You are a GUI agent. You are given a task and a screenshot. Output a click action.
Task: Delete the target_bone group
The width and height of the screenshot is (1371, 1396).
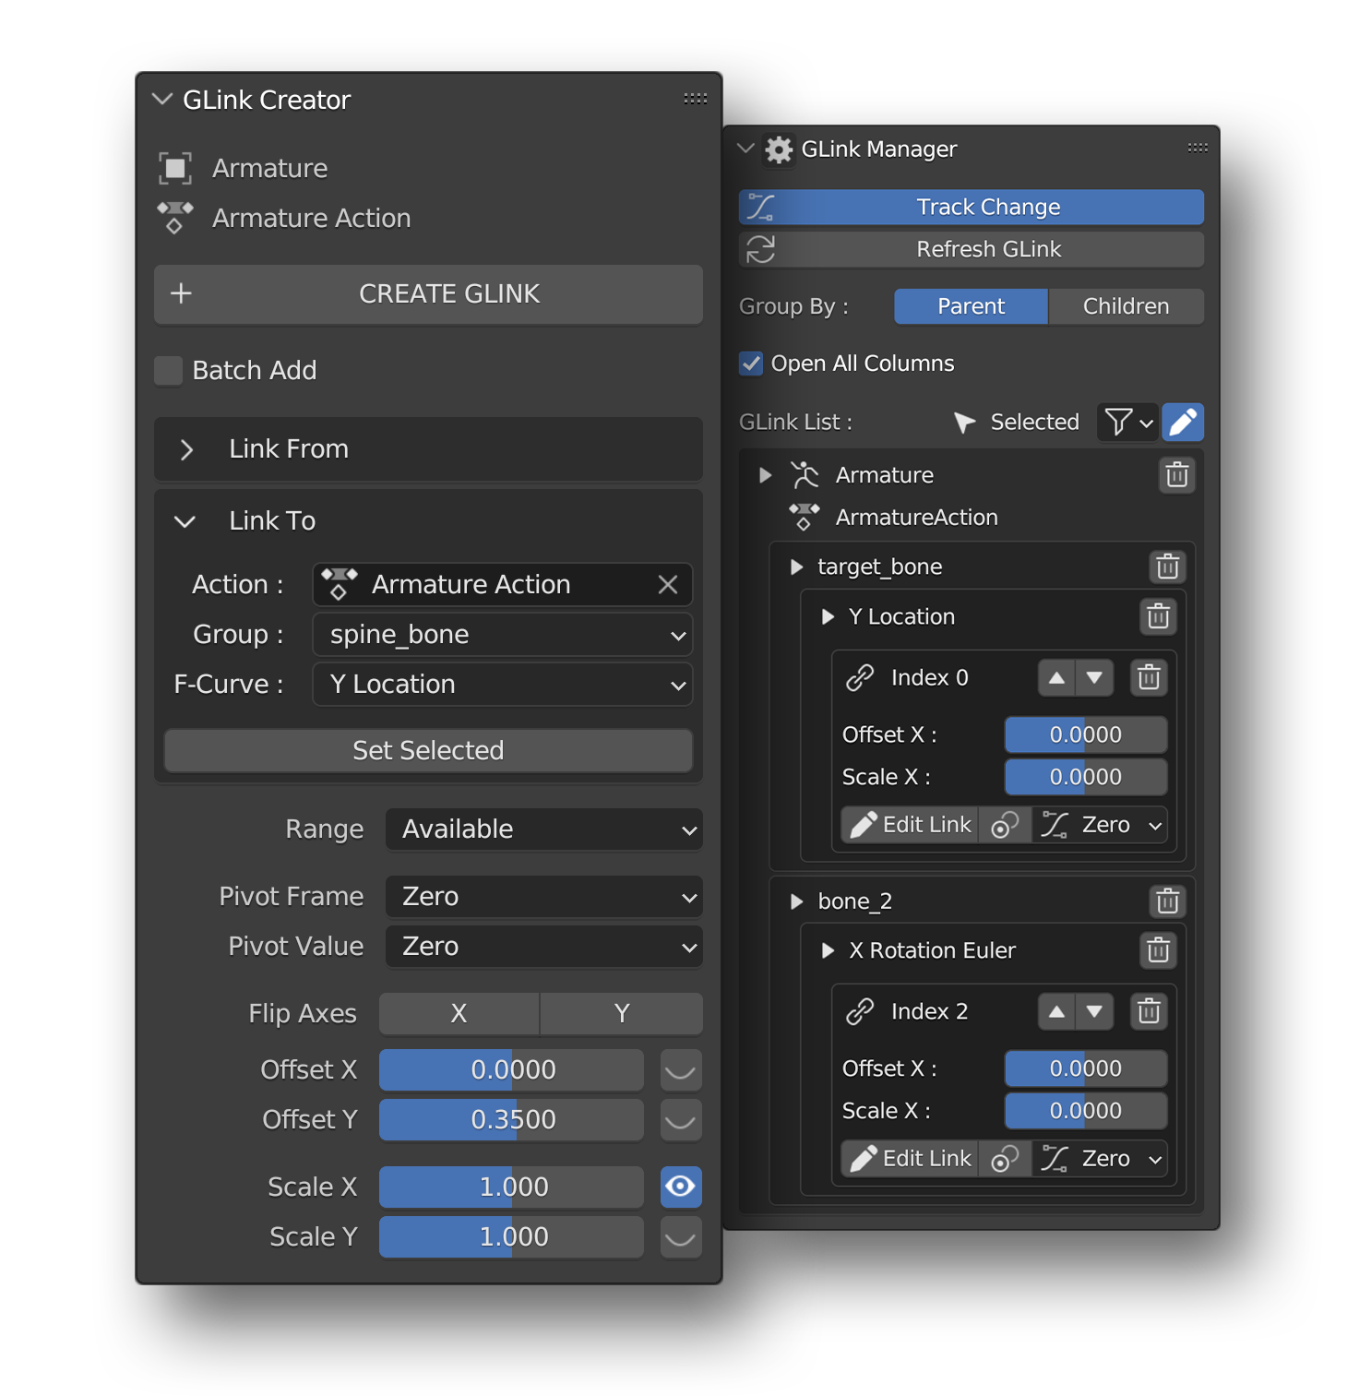tap(1167, 567)
